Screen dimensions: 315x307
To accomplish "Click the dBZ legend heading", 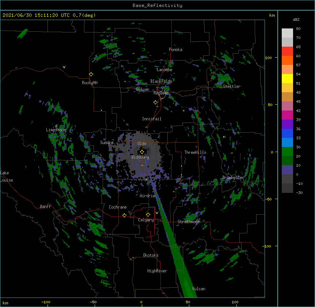I will [x=296, y=20].
